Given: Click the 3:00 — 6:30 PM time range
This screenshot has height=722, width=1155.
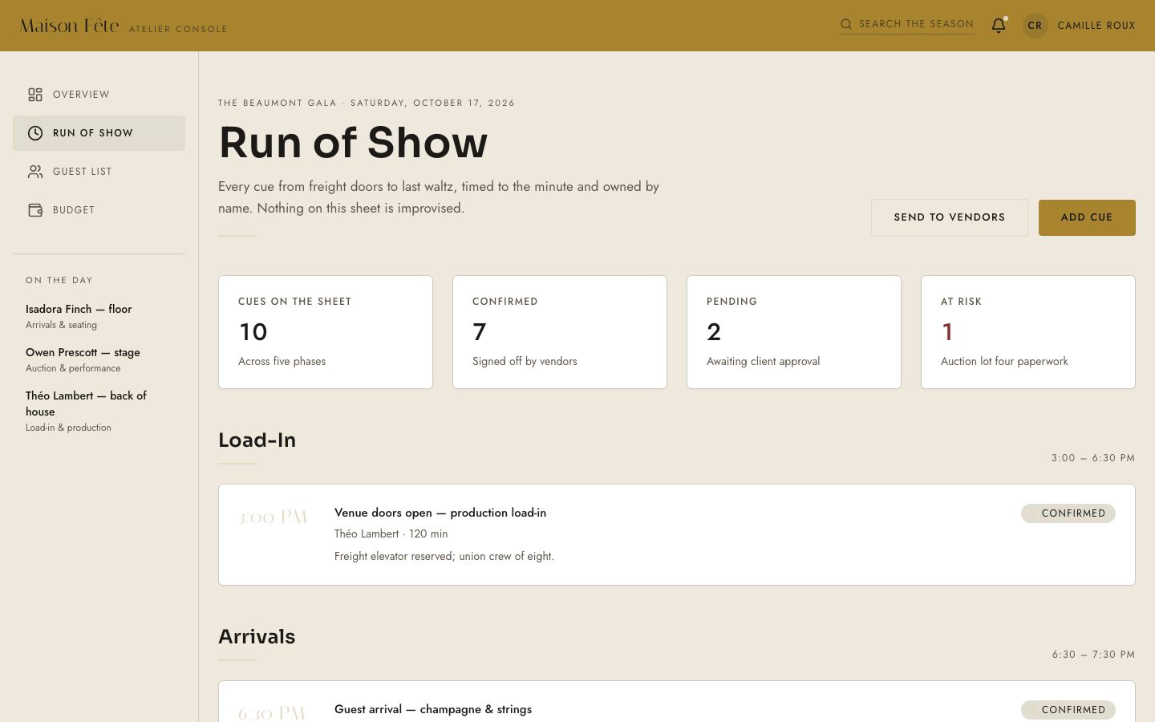Looking at the screenshot, I should [1093, 458].
